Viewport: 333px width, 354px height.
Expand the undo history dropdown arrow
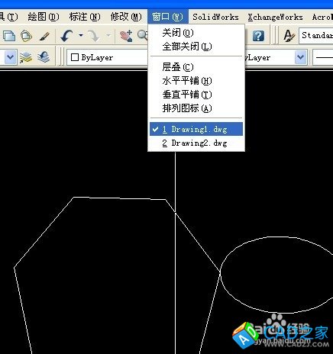81,35
